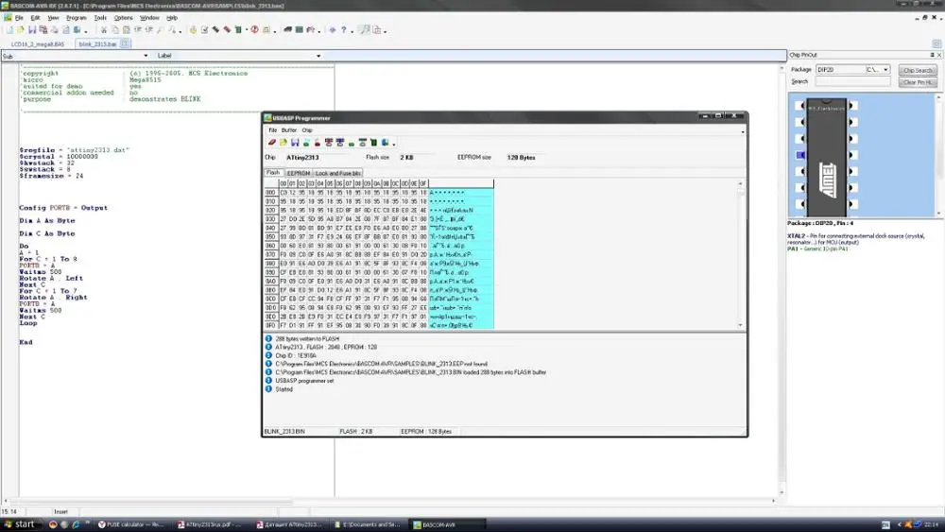The height and width of the screenshot is (532, 945).
Task: Open the Buffer menu in USBASP Programmer
Action: pos(289,130)
